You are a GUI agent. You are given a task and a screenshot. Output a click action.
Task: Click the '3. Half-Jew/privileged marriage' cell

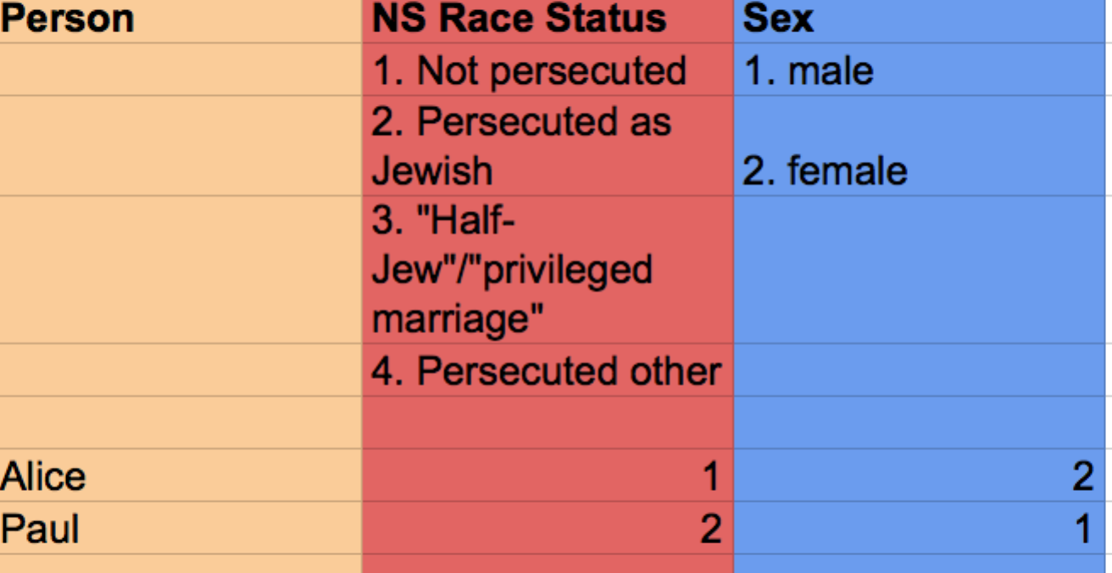(x=548, y=270)
